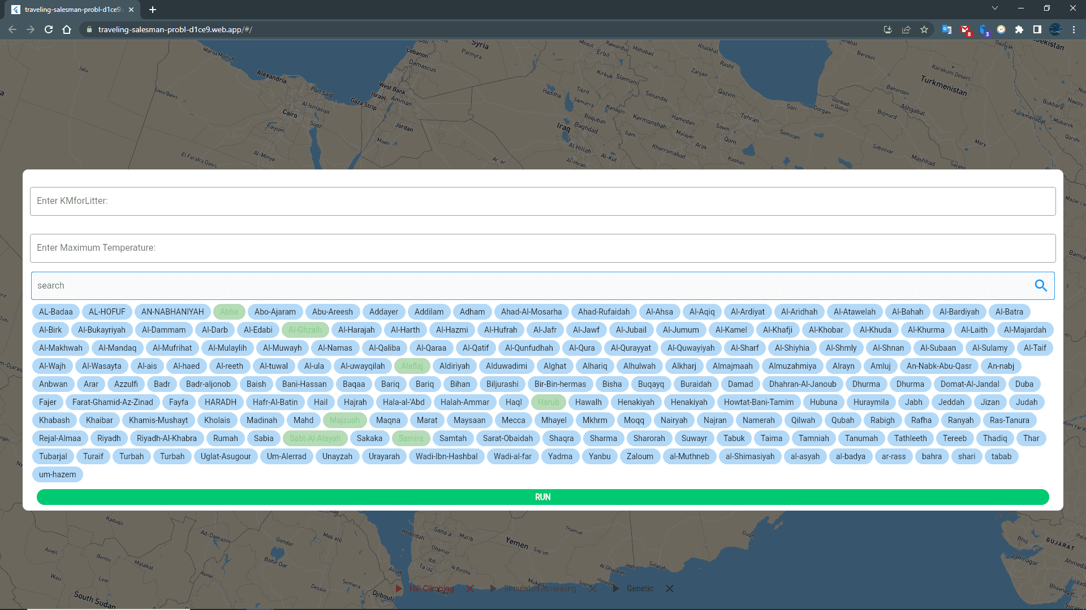The height and width of the screenshot is (610, 1086).
Task: Select the Mecca city chip
Action: 513,420
